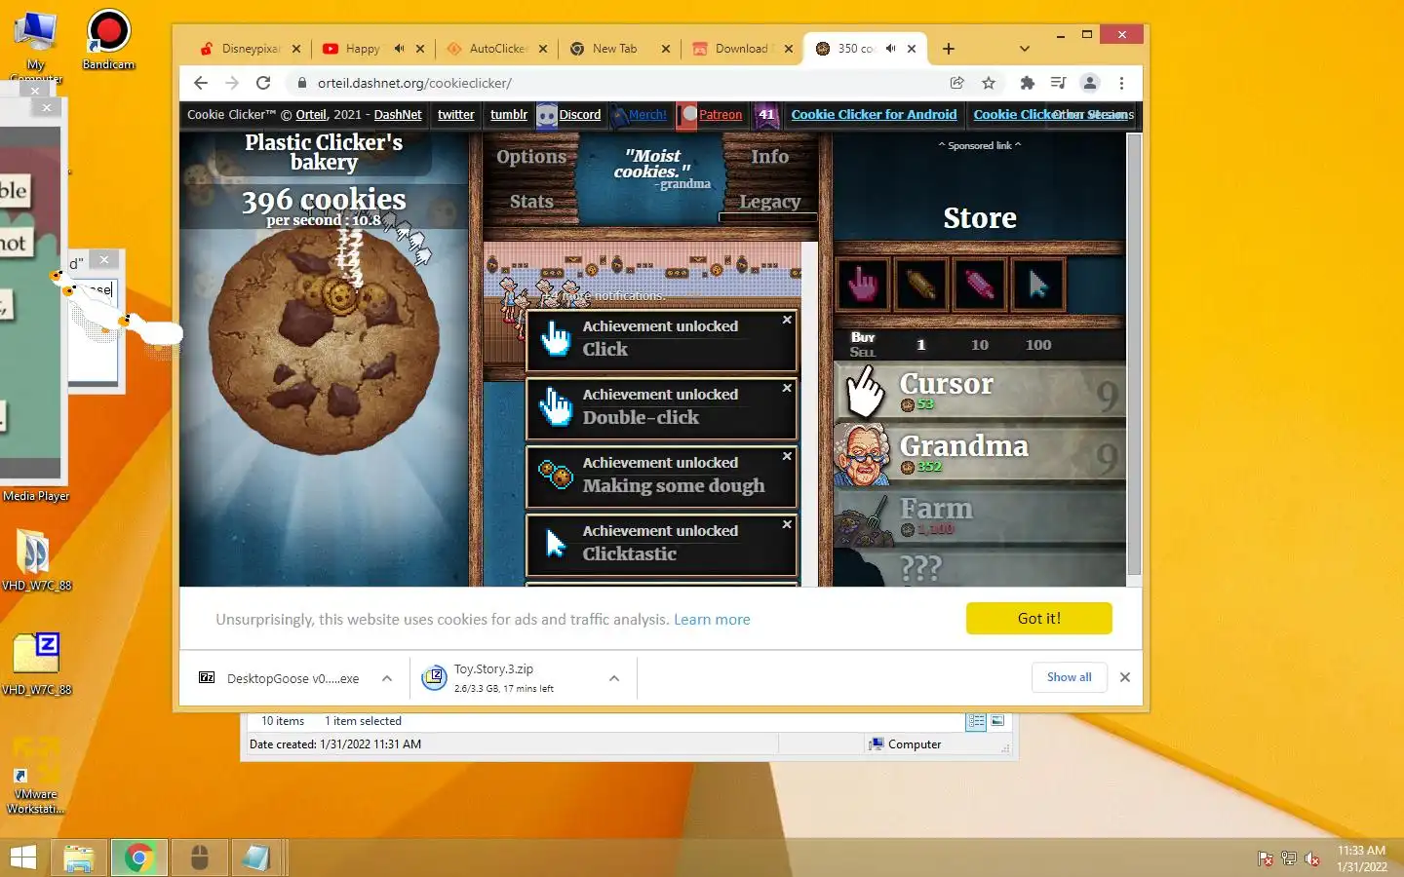Click the address bar URL
The width and height of the screenshot is (1404, 877).
pos(414,84)
